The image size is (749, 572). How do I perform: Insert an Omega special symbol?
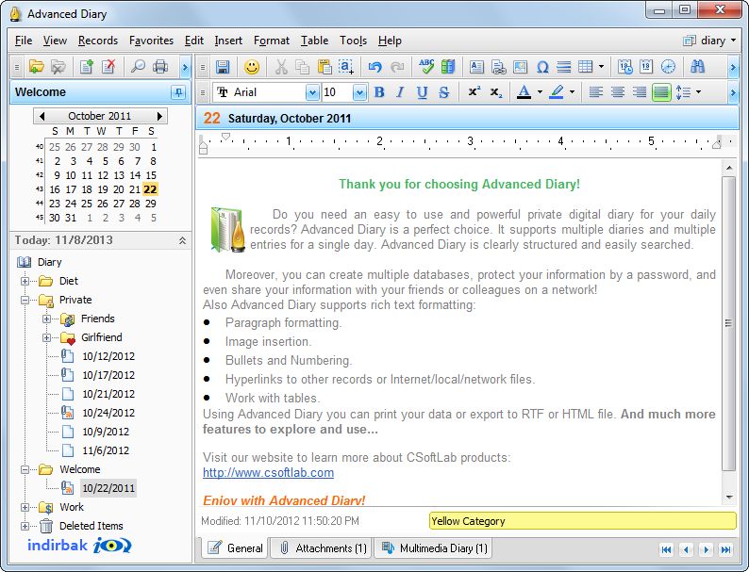542,67
